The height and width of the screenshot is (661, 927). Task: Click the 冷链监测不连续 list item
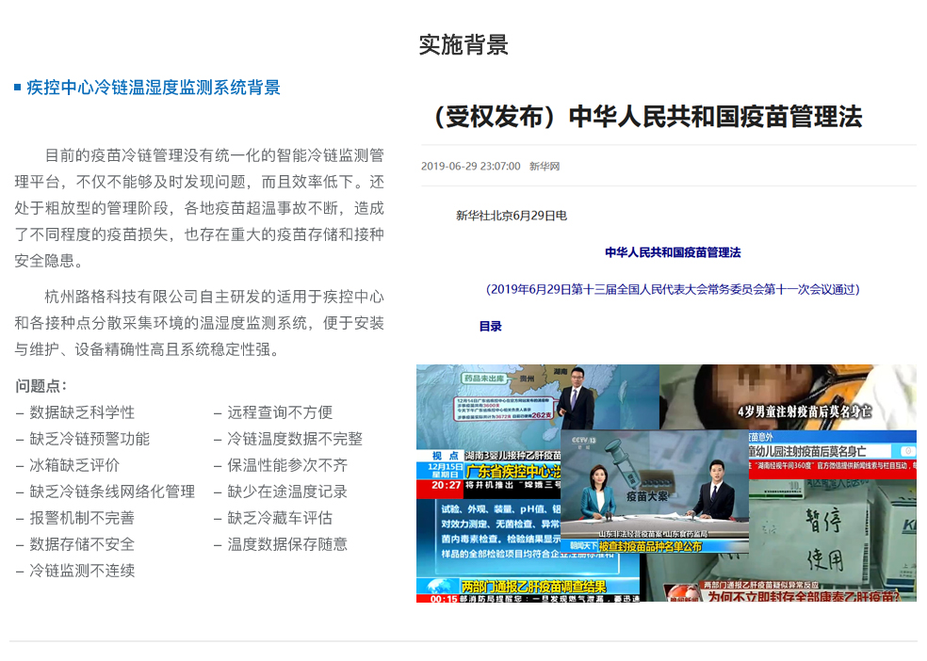click(x=82, y=571)
